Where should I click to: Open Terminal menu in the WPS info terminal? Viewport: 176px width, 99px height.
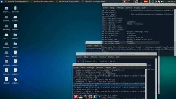(129, 8)
